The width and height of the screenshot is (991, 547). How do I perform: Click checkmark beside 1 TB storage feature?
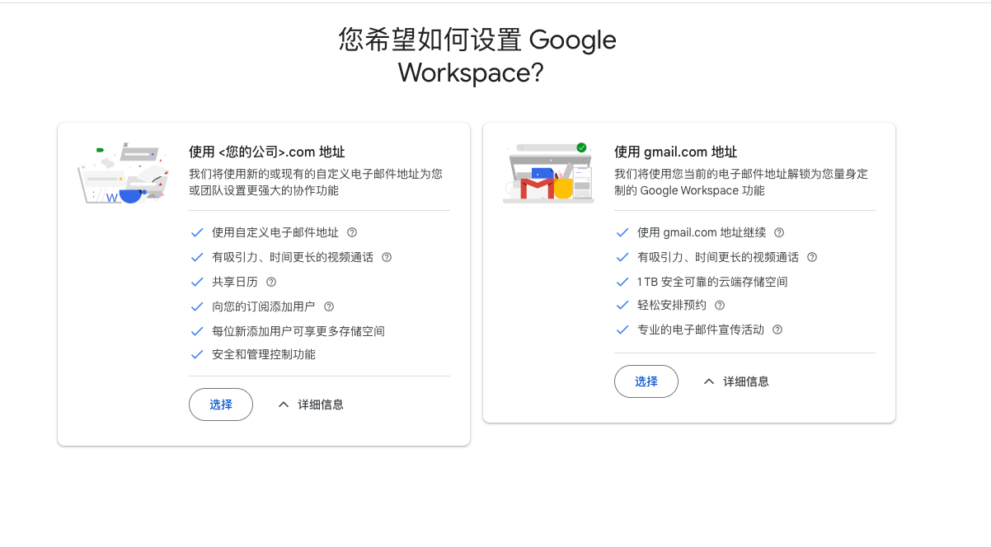[622, 282]
